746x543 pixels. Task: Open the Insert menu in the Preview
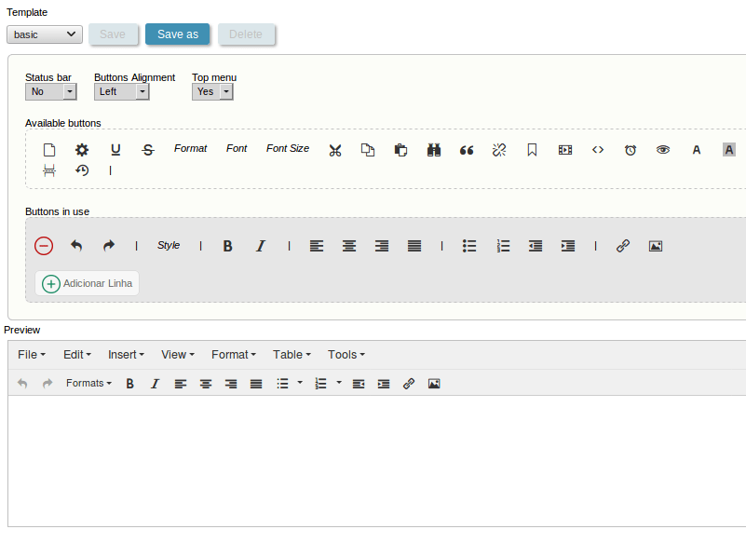[126, 354]
